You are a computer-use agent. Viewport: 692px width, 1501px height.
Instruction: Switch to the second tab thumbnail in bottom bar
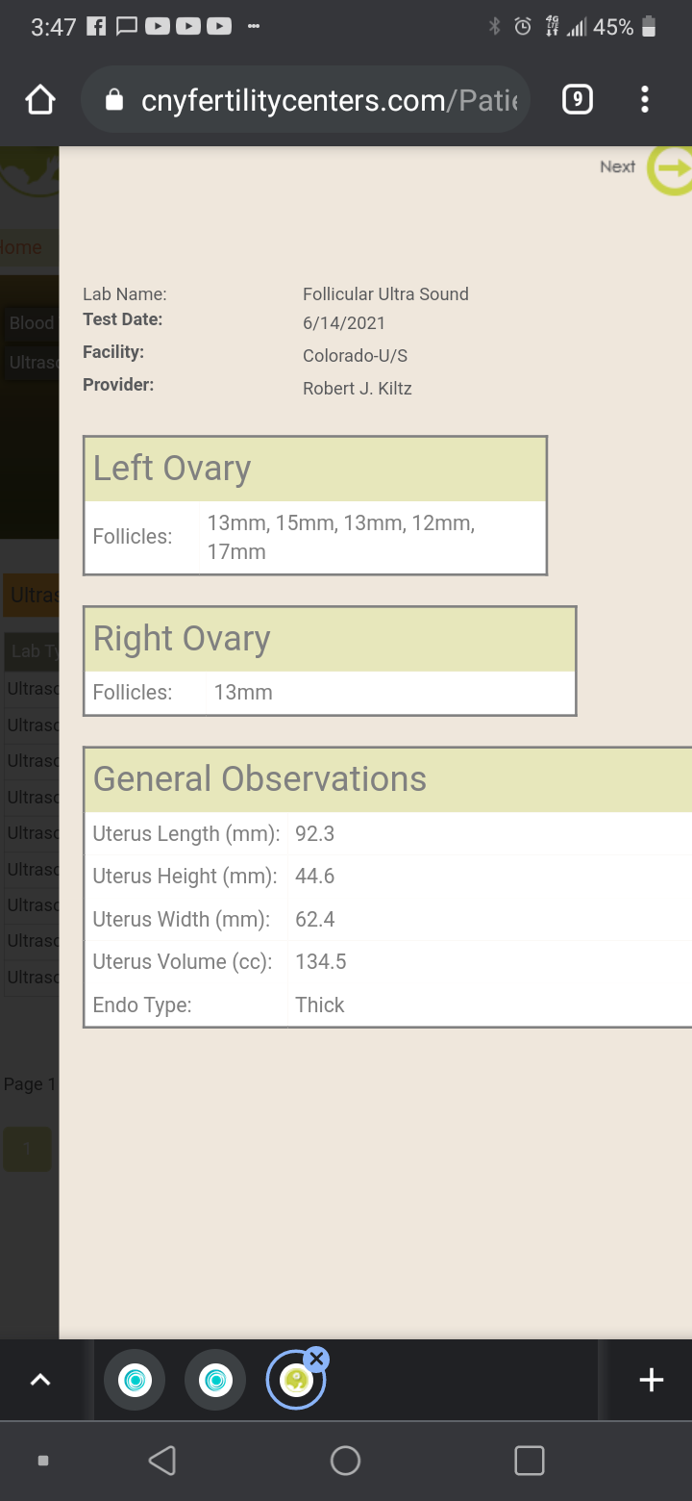click(215, 1381)
